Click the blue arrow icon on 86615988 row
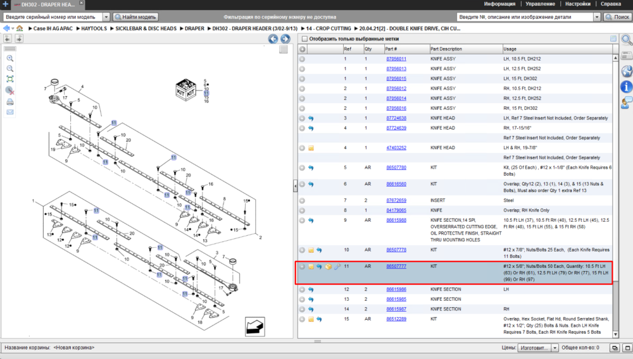Screen dimensions: 633x359 [311, 221]
